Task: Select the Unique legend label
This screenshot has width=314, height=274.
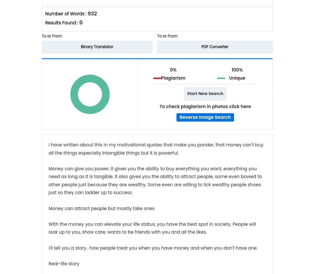Action: pyautogui.click(x=237, y=78)
